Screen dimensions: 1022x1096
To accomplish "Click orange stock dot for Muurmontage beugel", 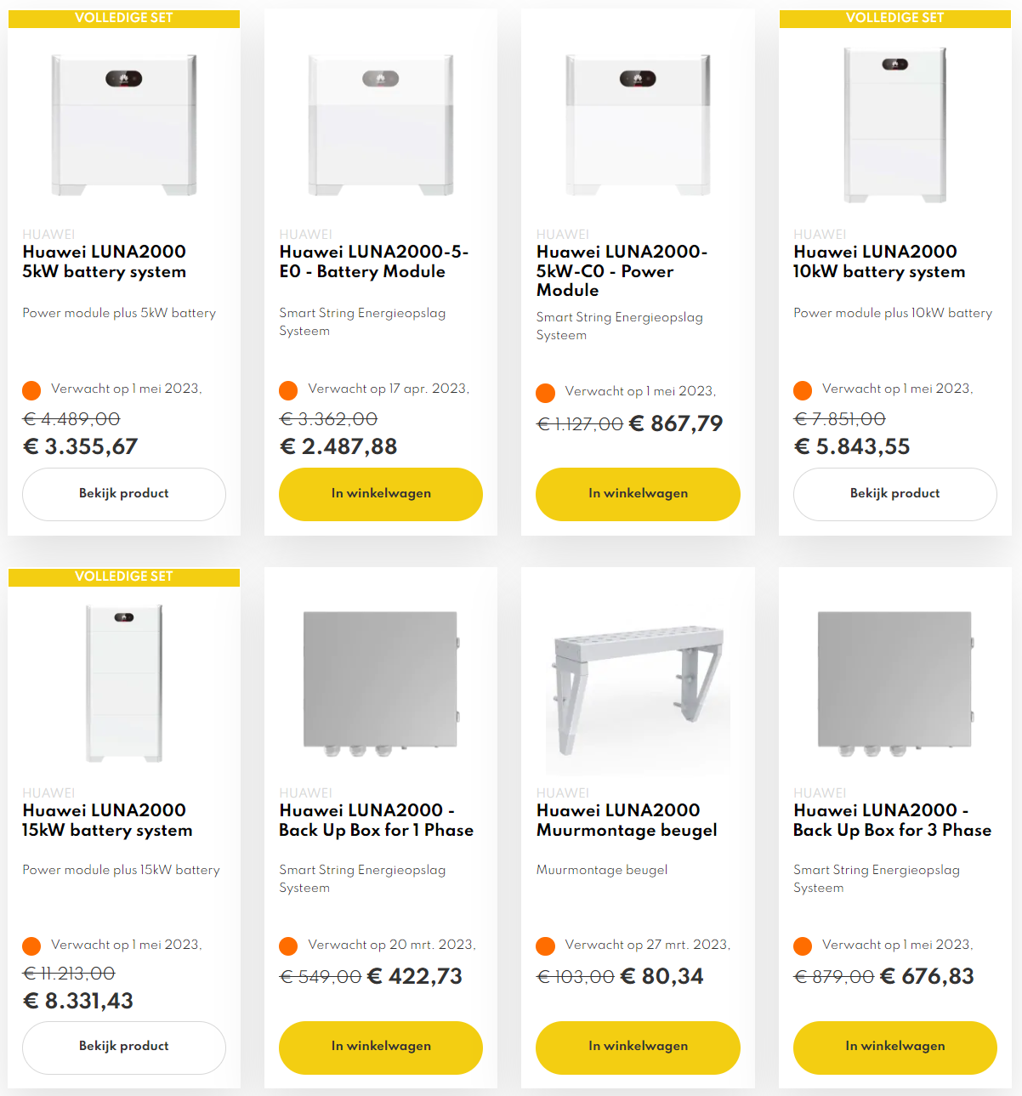I will [546, 946].
